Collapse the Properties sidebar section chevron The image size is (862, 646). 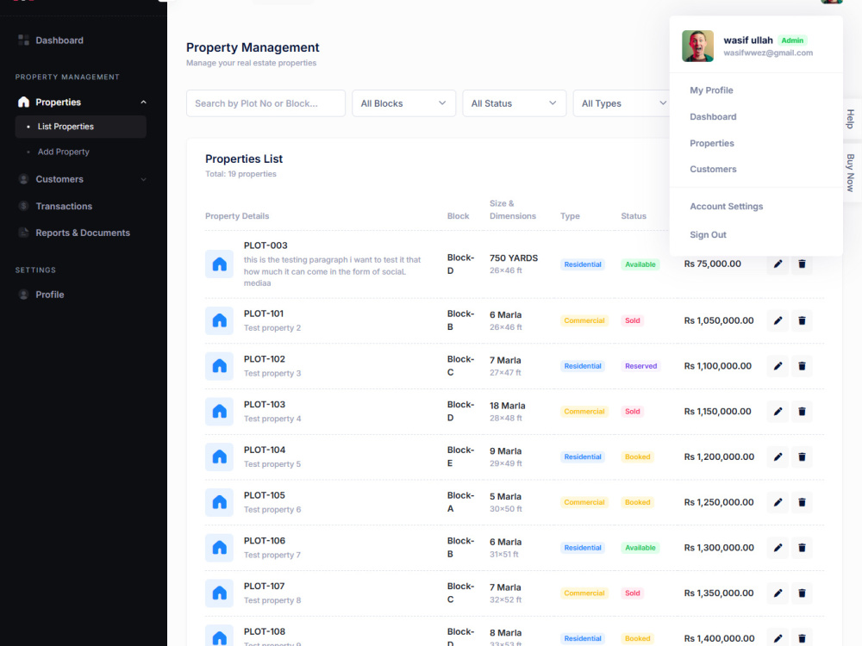click(x=143, y=102)
